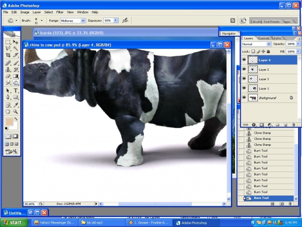Image resolution: width=302 pixels, height=227 pixels.
Task: Select the Brush tool
Action: [x=16, y=63]
